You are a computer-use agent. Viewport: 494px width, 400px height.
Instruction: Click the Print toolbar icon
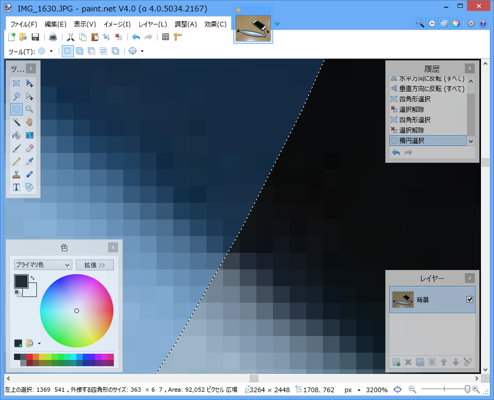pyautogui.click(x=53, y=37)
